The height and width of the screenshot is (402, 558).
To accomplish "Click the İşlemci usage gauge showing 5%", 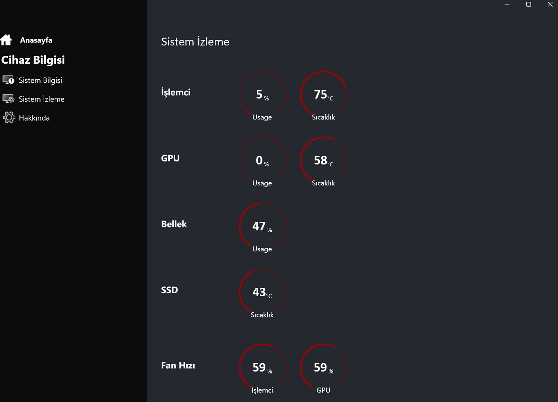I will click(x=262, y=94).
